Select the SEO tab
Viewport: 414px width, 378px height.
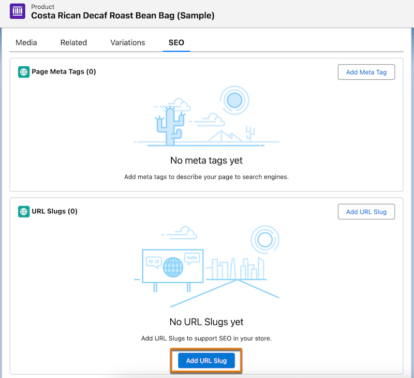176,42
